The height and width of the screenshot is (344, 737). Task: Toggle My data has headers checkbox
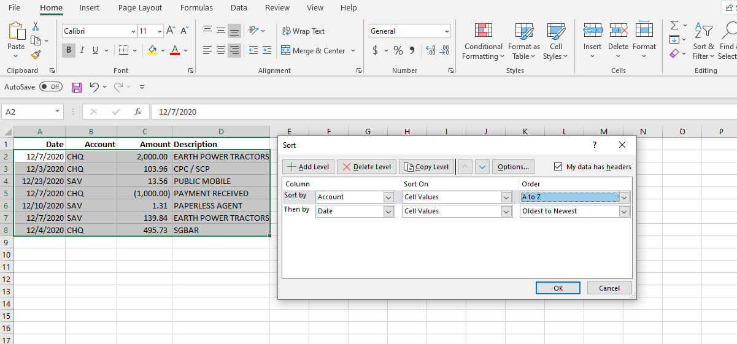[x=558, y=167]
